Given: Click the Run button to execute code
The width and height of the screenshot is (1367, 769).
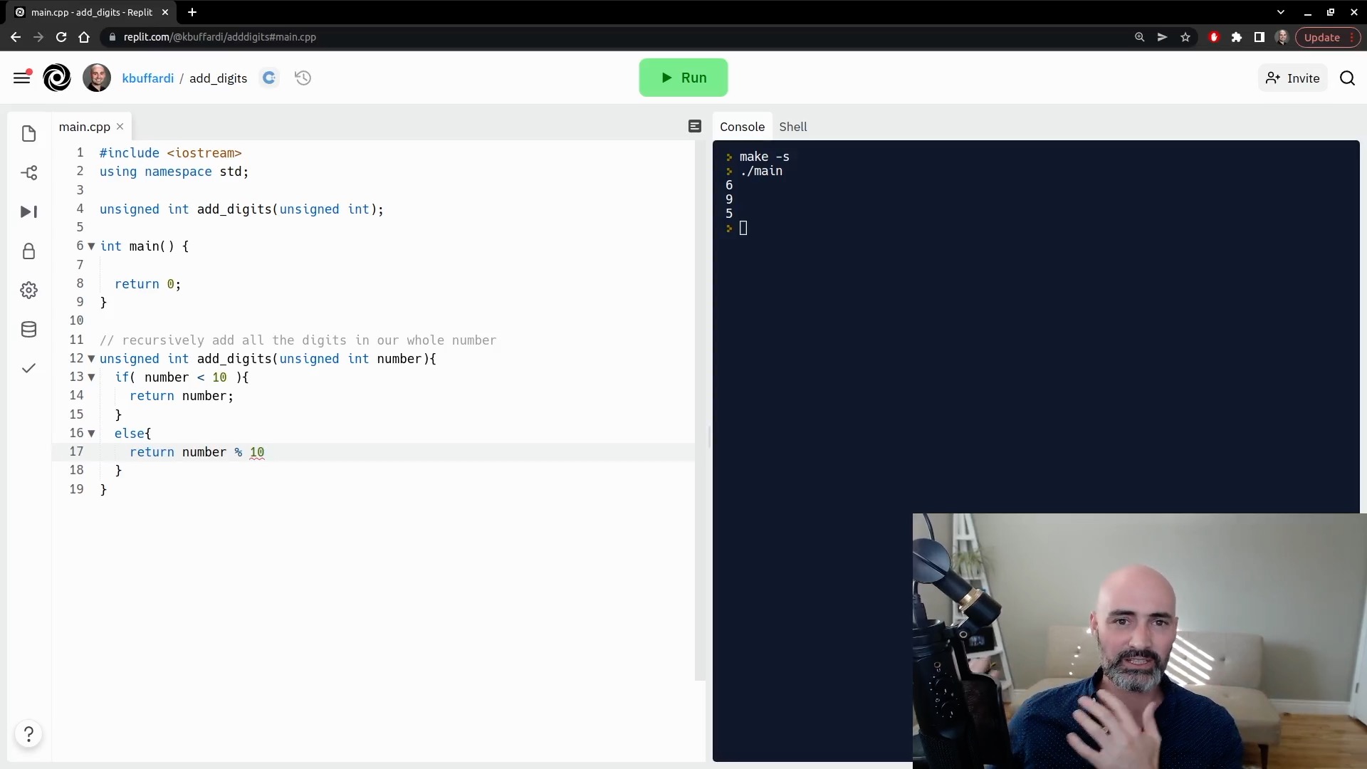Looking at the screenshot, I should click(683, 77).
